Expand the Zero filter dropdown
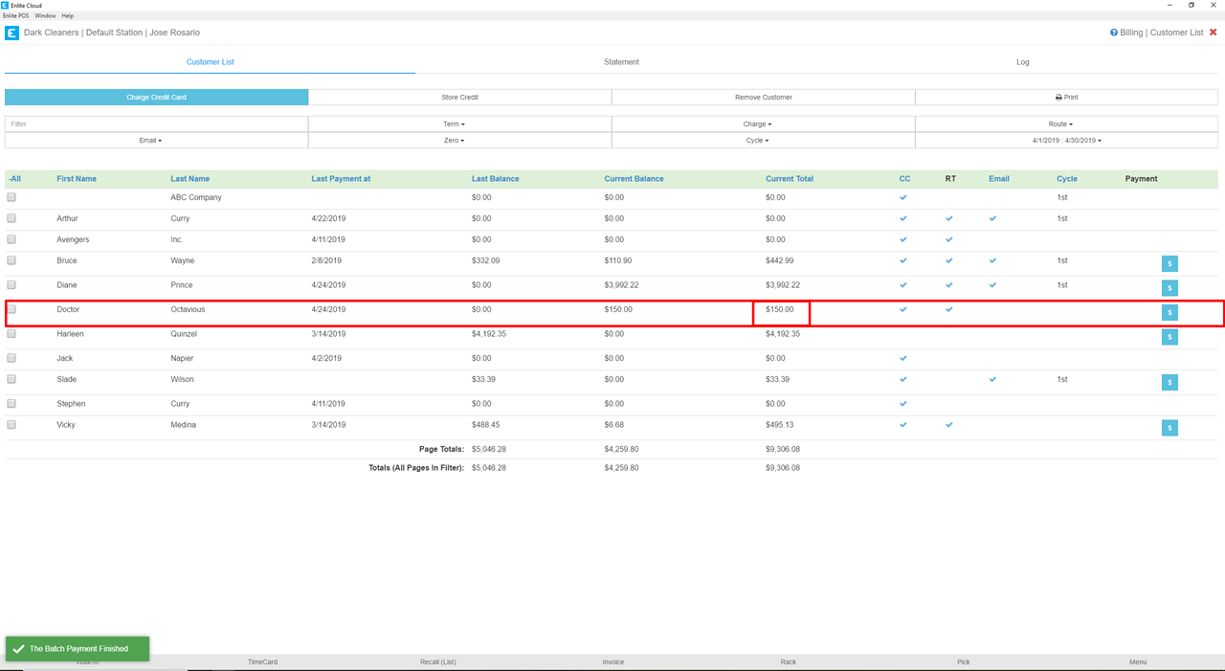Viewport: 1225px width, 671px height. coord(459,140)
